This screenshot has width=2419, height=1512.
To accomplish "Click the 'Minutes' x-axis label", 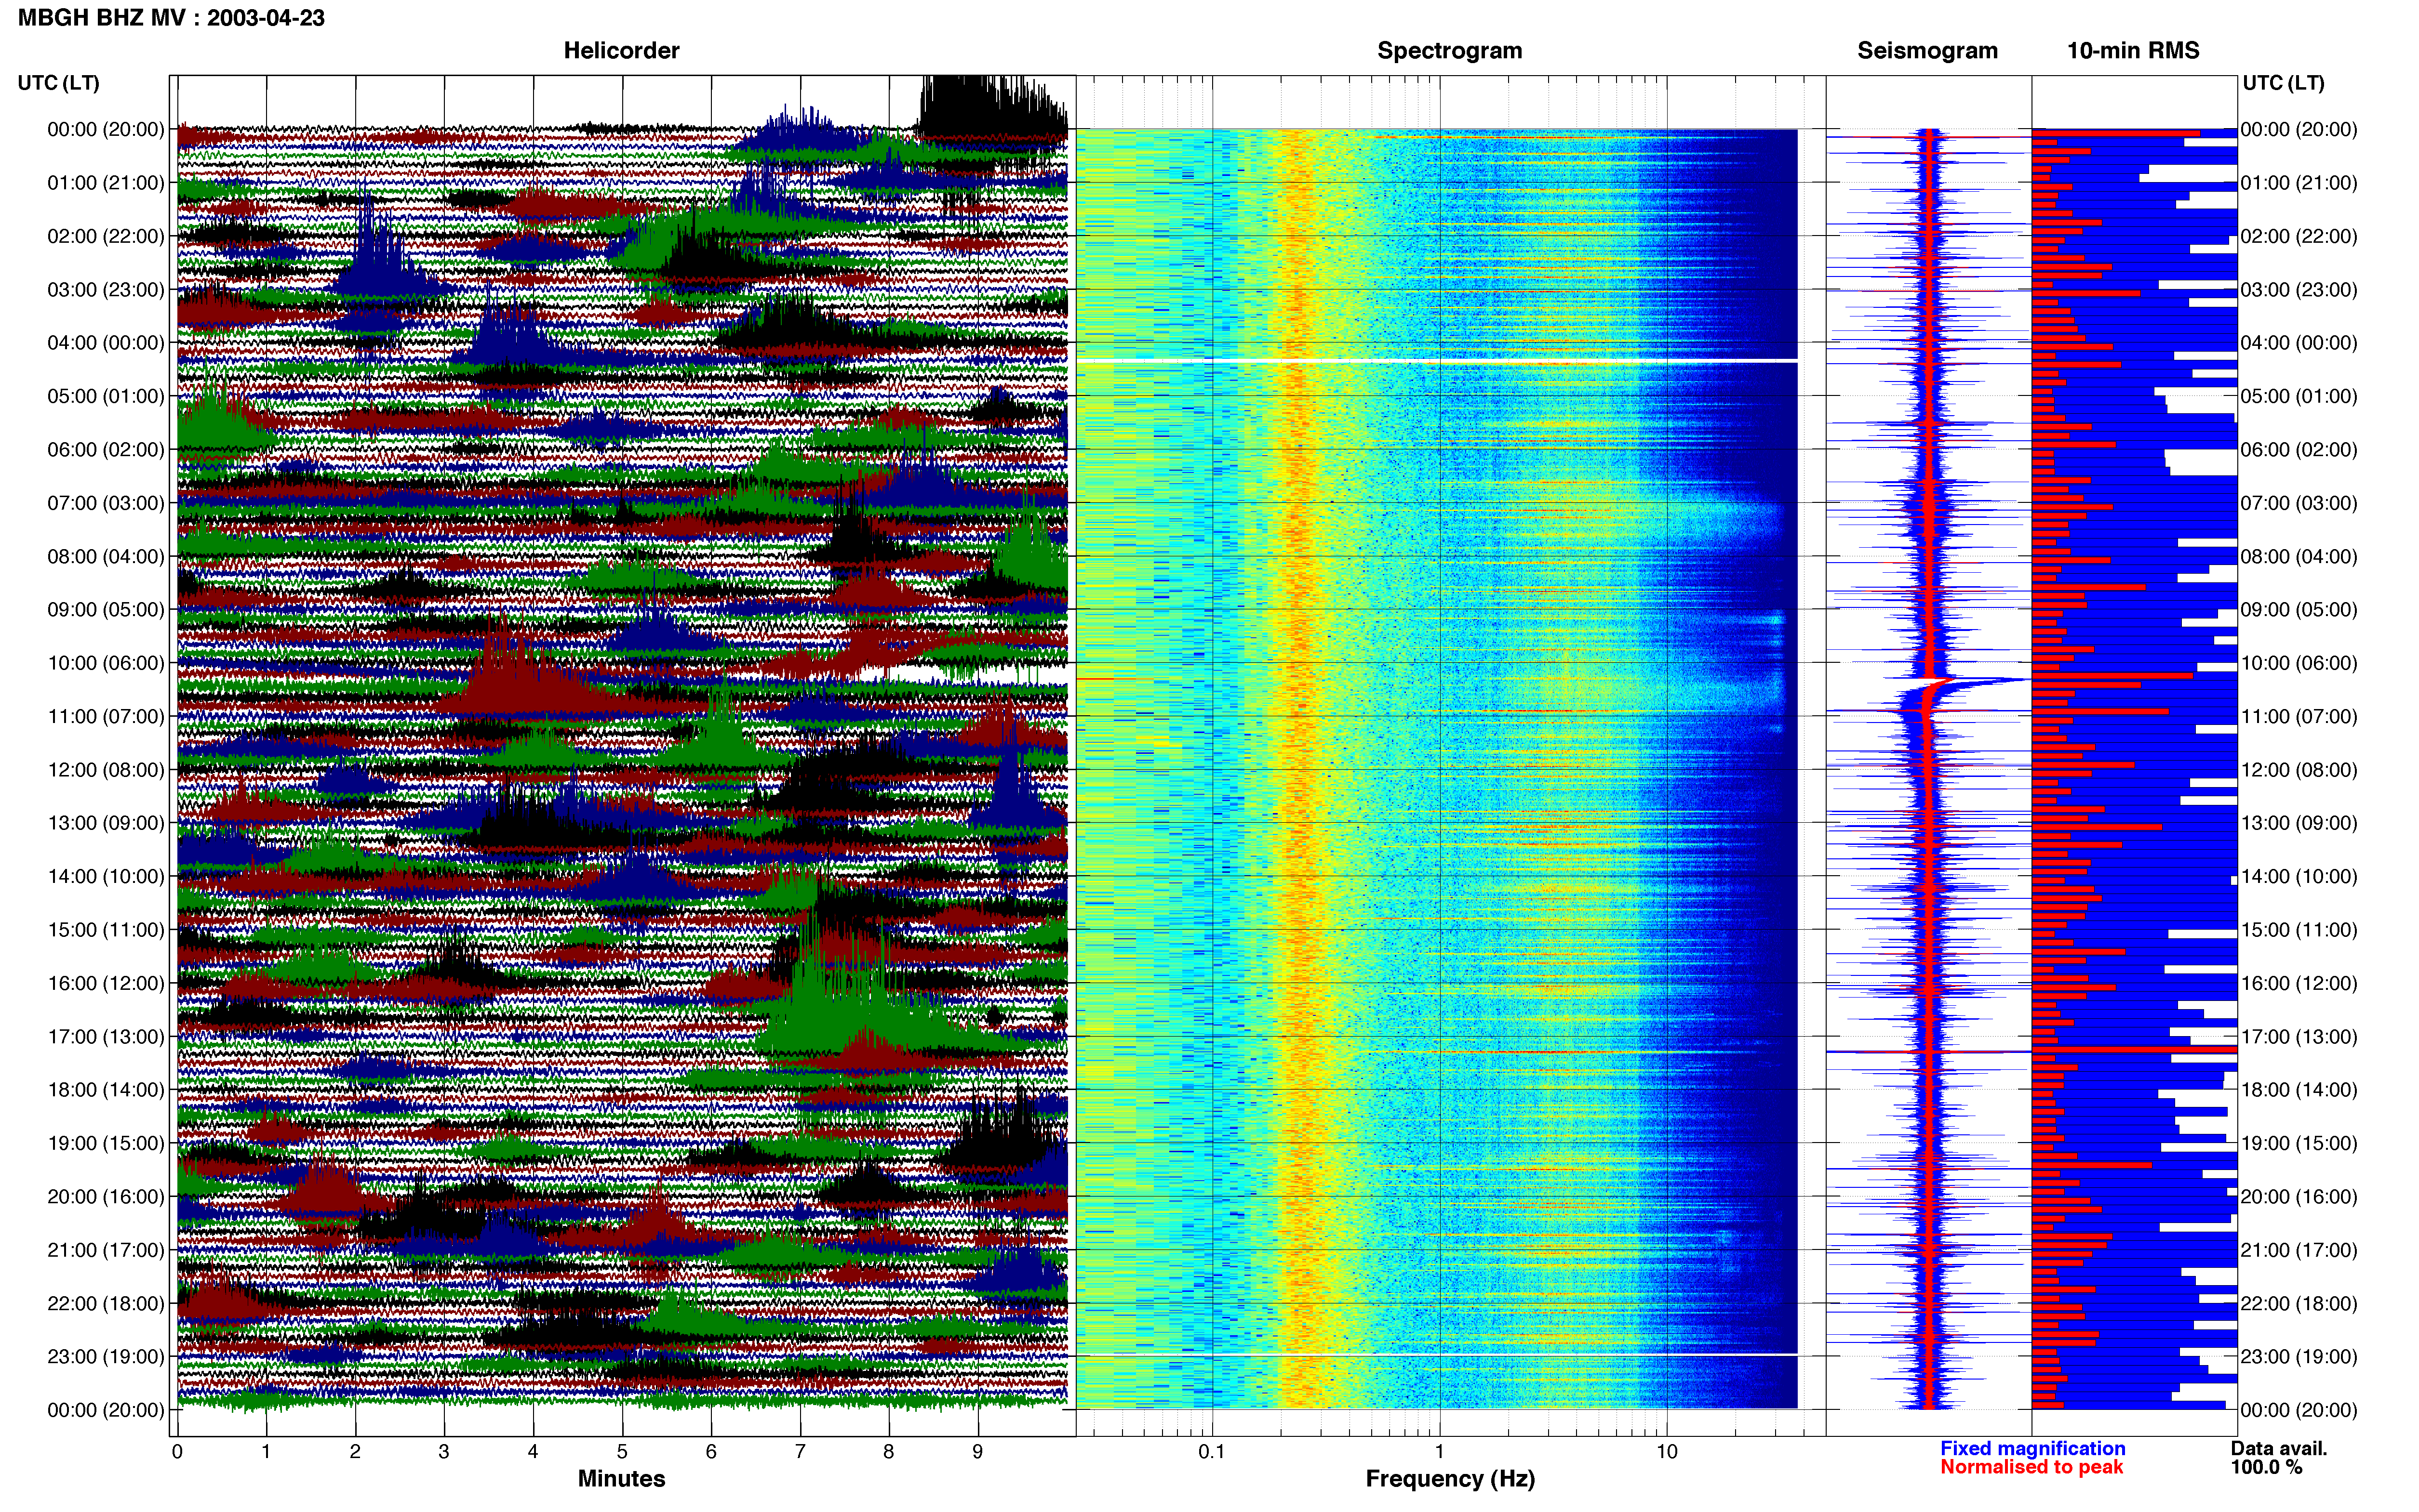I will pyautogui.click(x=621, y=1478).
